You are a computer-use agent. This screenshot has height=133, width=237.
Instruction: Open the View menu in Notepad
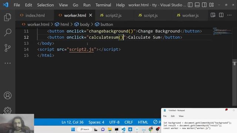181,116
